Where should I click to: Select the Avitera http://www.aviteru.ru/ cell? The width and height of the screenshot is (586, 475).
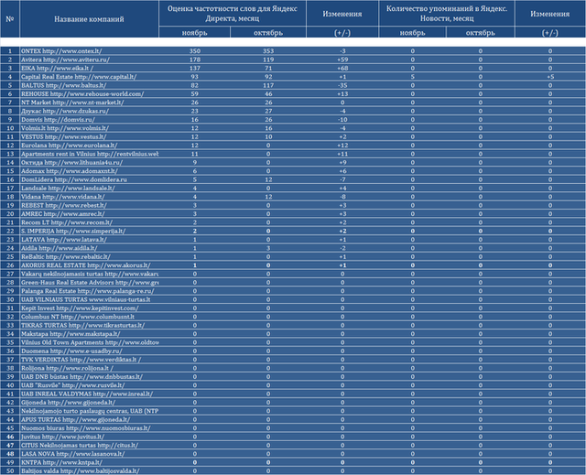(x=89, y=59)
